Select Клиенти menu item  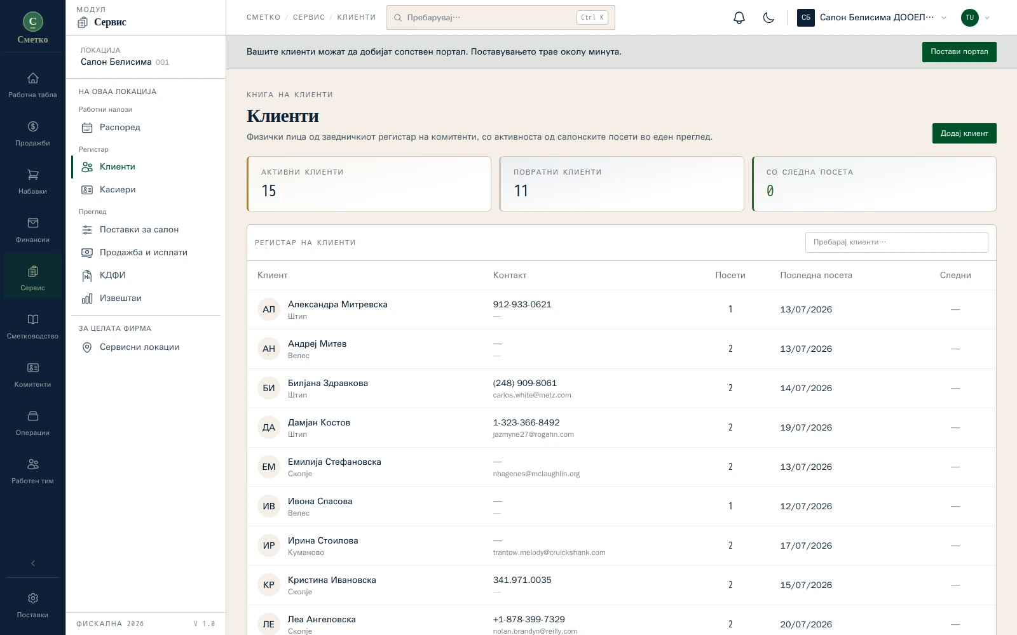[146, 167]
